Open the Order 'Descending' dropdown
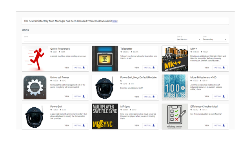Screen dimensions: 251x141 [215, 39]
